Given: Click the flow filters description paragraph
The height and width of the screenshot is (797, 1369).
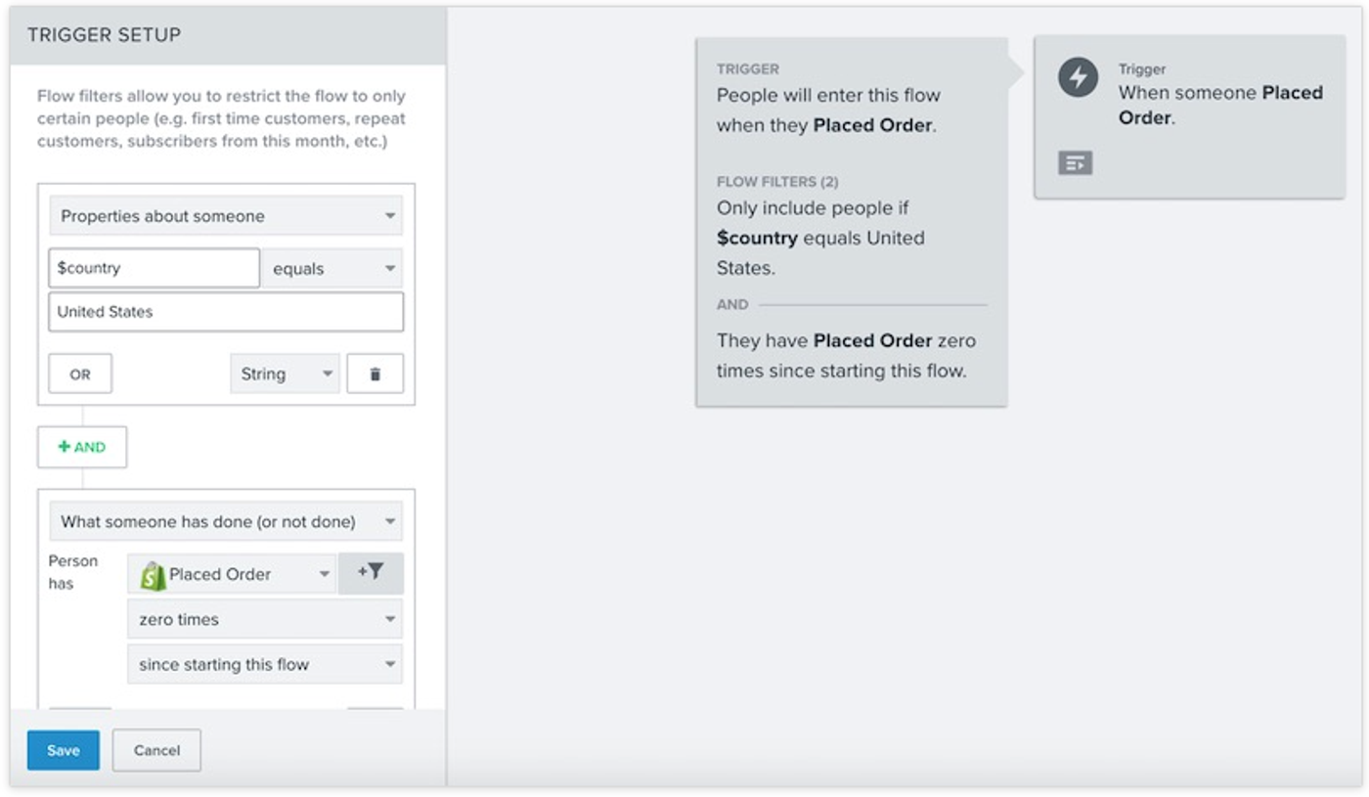Looking at the screenshot, I should pyautogui.click(x=222, y=119).
